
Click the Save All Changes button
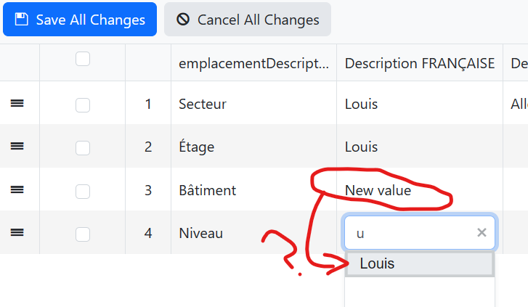click(80, 20)
